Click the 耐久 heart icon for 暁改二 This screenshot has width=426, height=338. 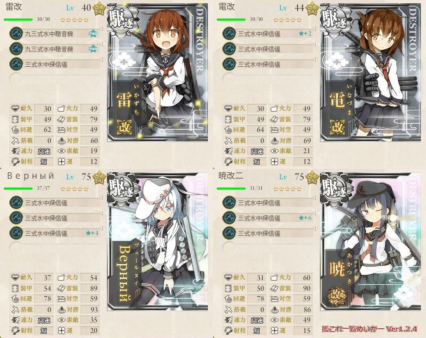pos(228,277)
